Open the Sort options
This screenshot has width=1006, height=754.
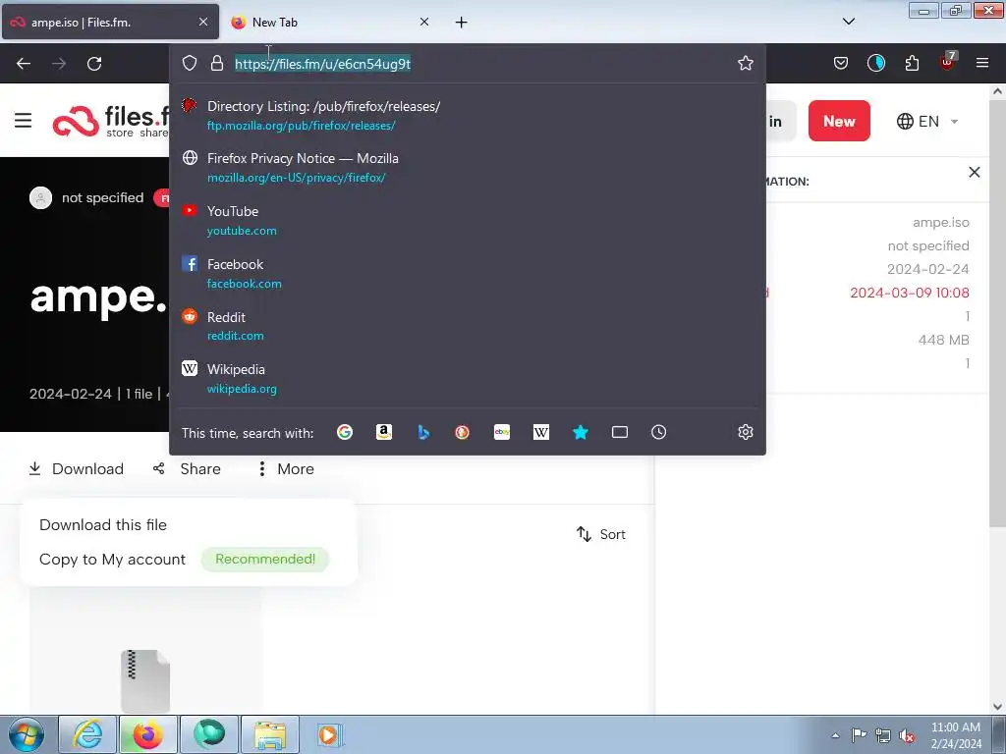(601, 534)
